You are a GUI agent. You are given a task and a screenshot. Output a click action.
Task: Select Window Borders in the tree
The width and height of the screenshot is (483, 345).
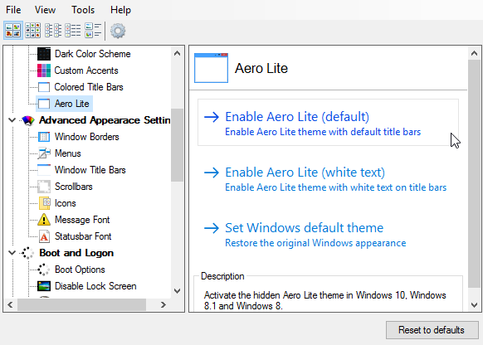pos(87,137)
